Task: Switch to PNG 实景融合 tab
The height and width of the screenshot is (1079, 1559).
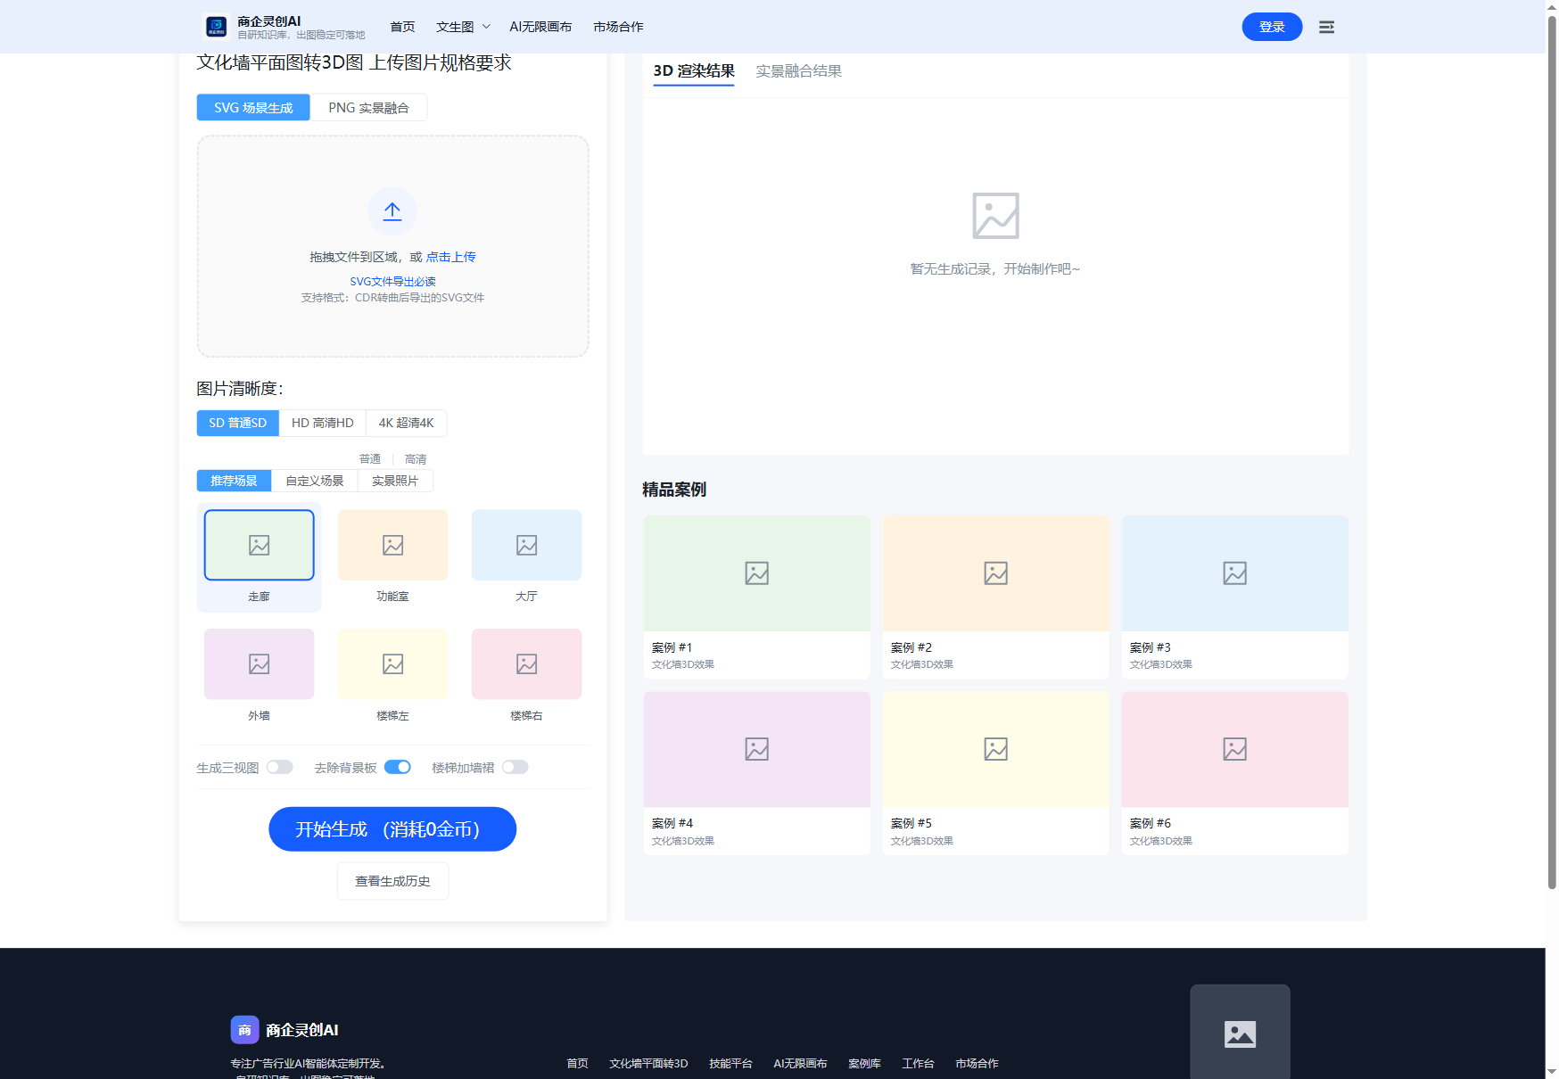Action: [x=368, y=107]
